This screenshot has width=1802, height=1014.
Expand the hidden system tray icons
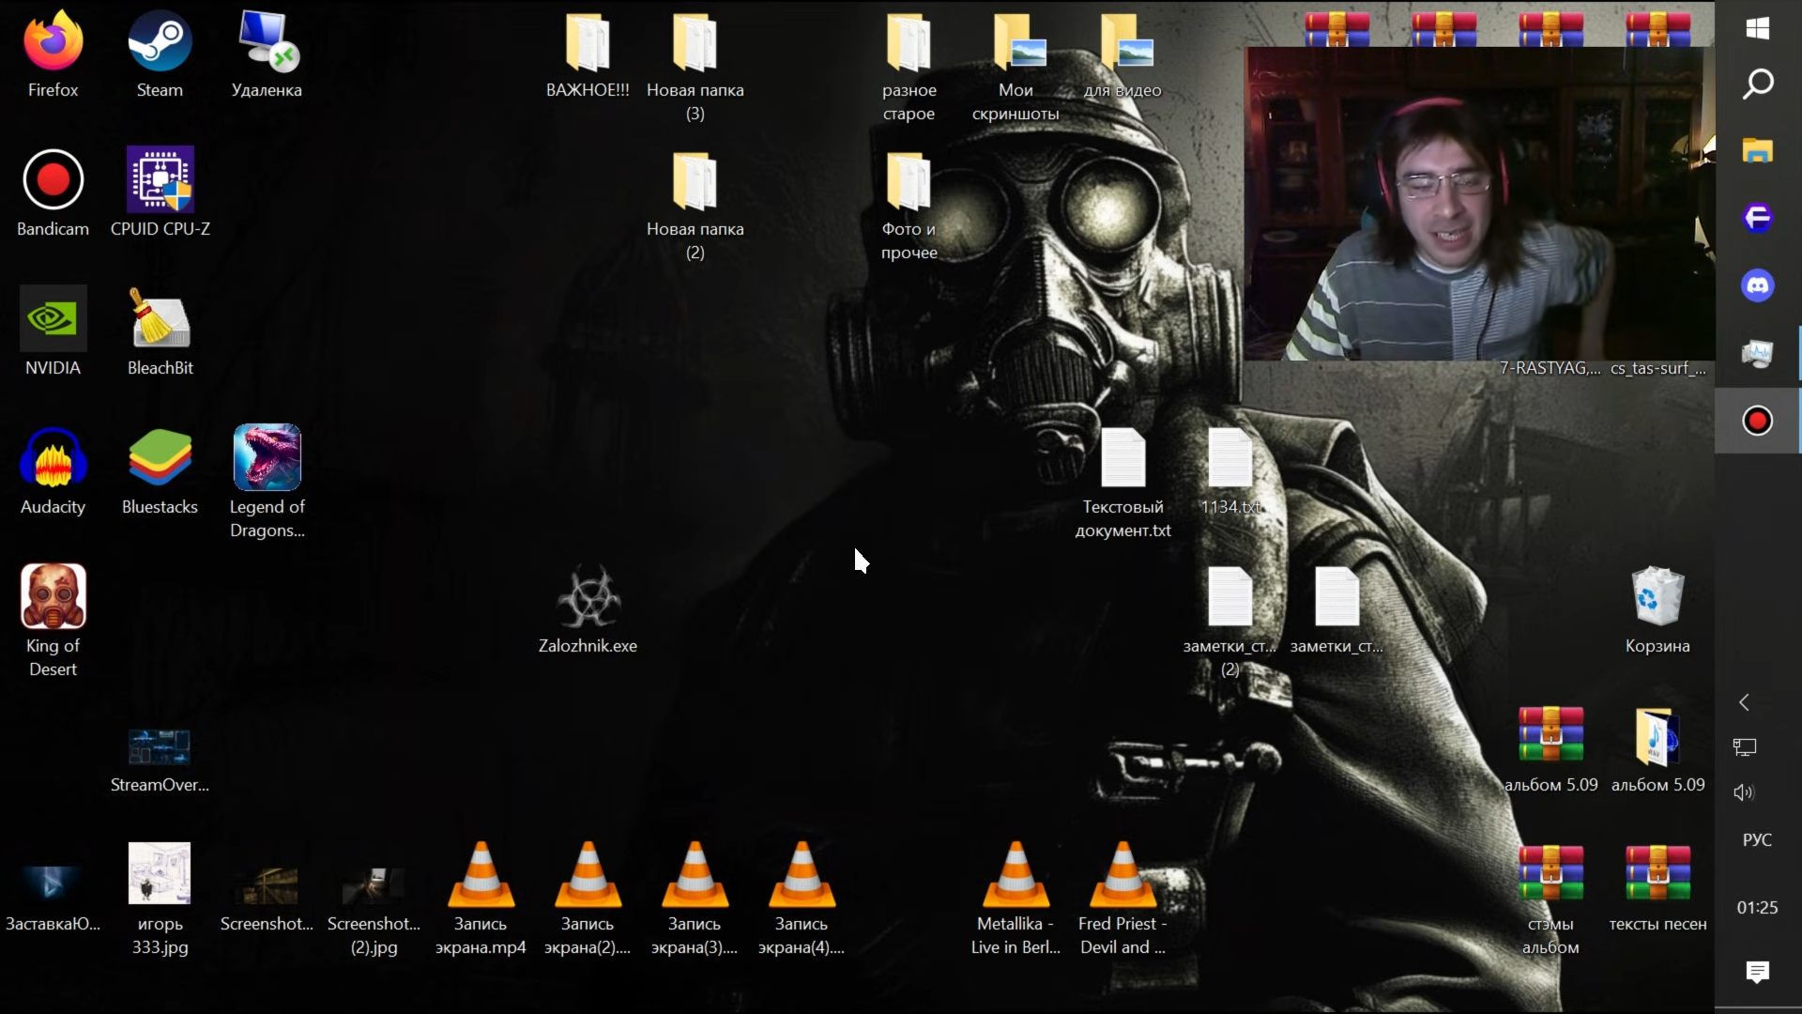[1745, 702]
